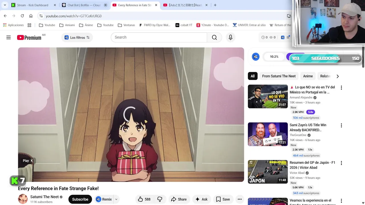This screenshot has height=205, width=365.
Task: Open the Chrome tab search arrow
Action: click(5, 5)
